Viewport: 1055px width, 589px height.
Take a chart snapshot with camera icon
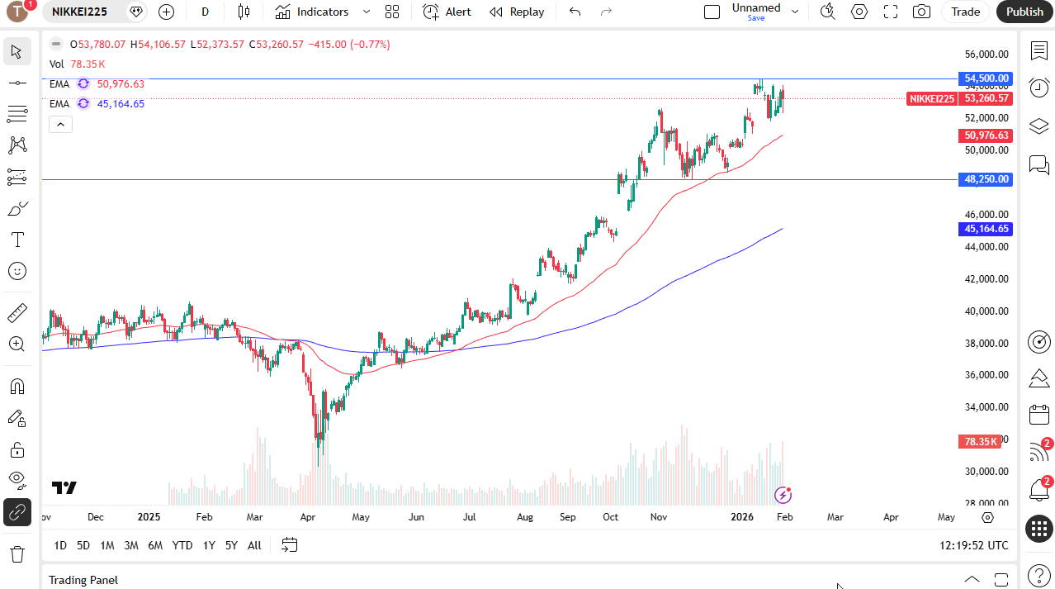(x=921, y=12)
